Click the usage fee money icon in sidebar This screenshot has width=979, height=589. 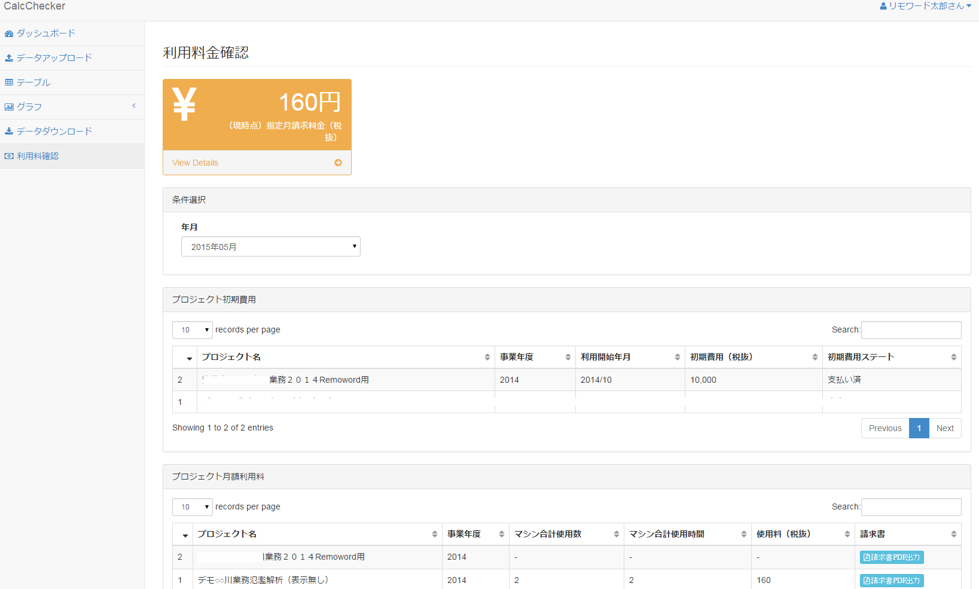point(9,156)
